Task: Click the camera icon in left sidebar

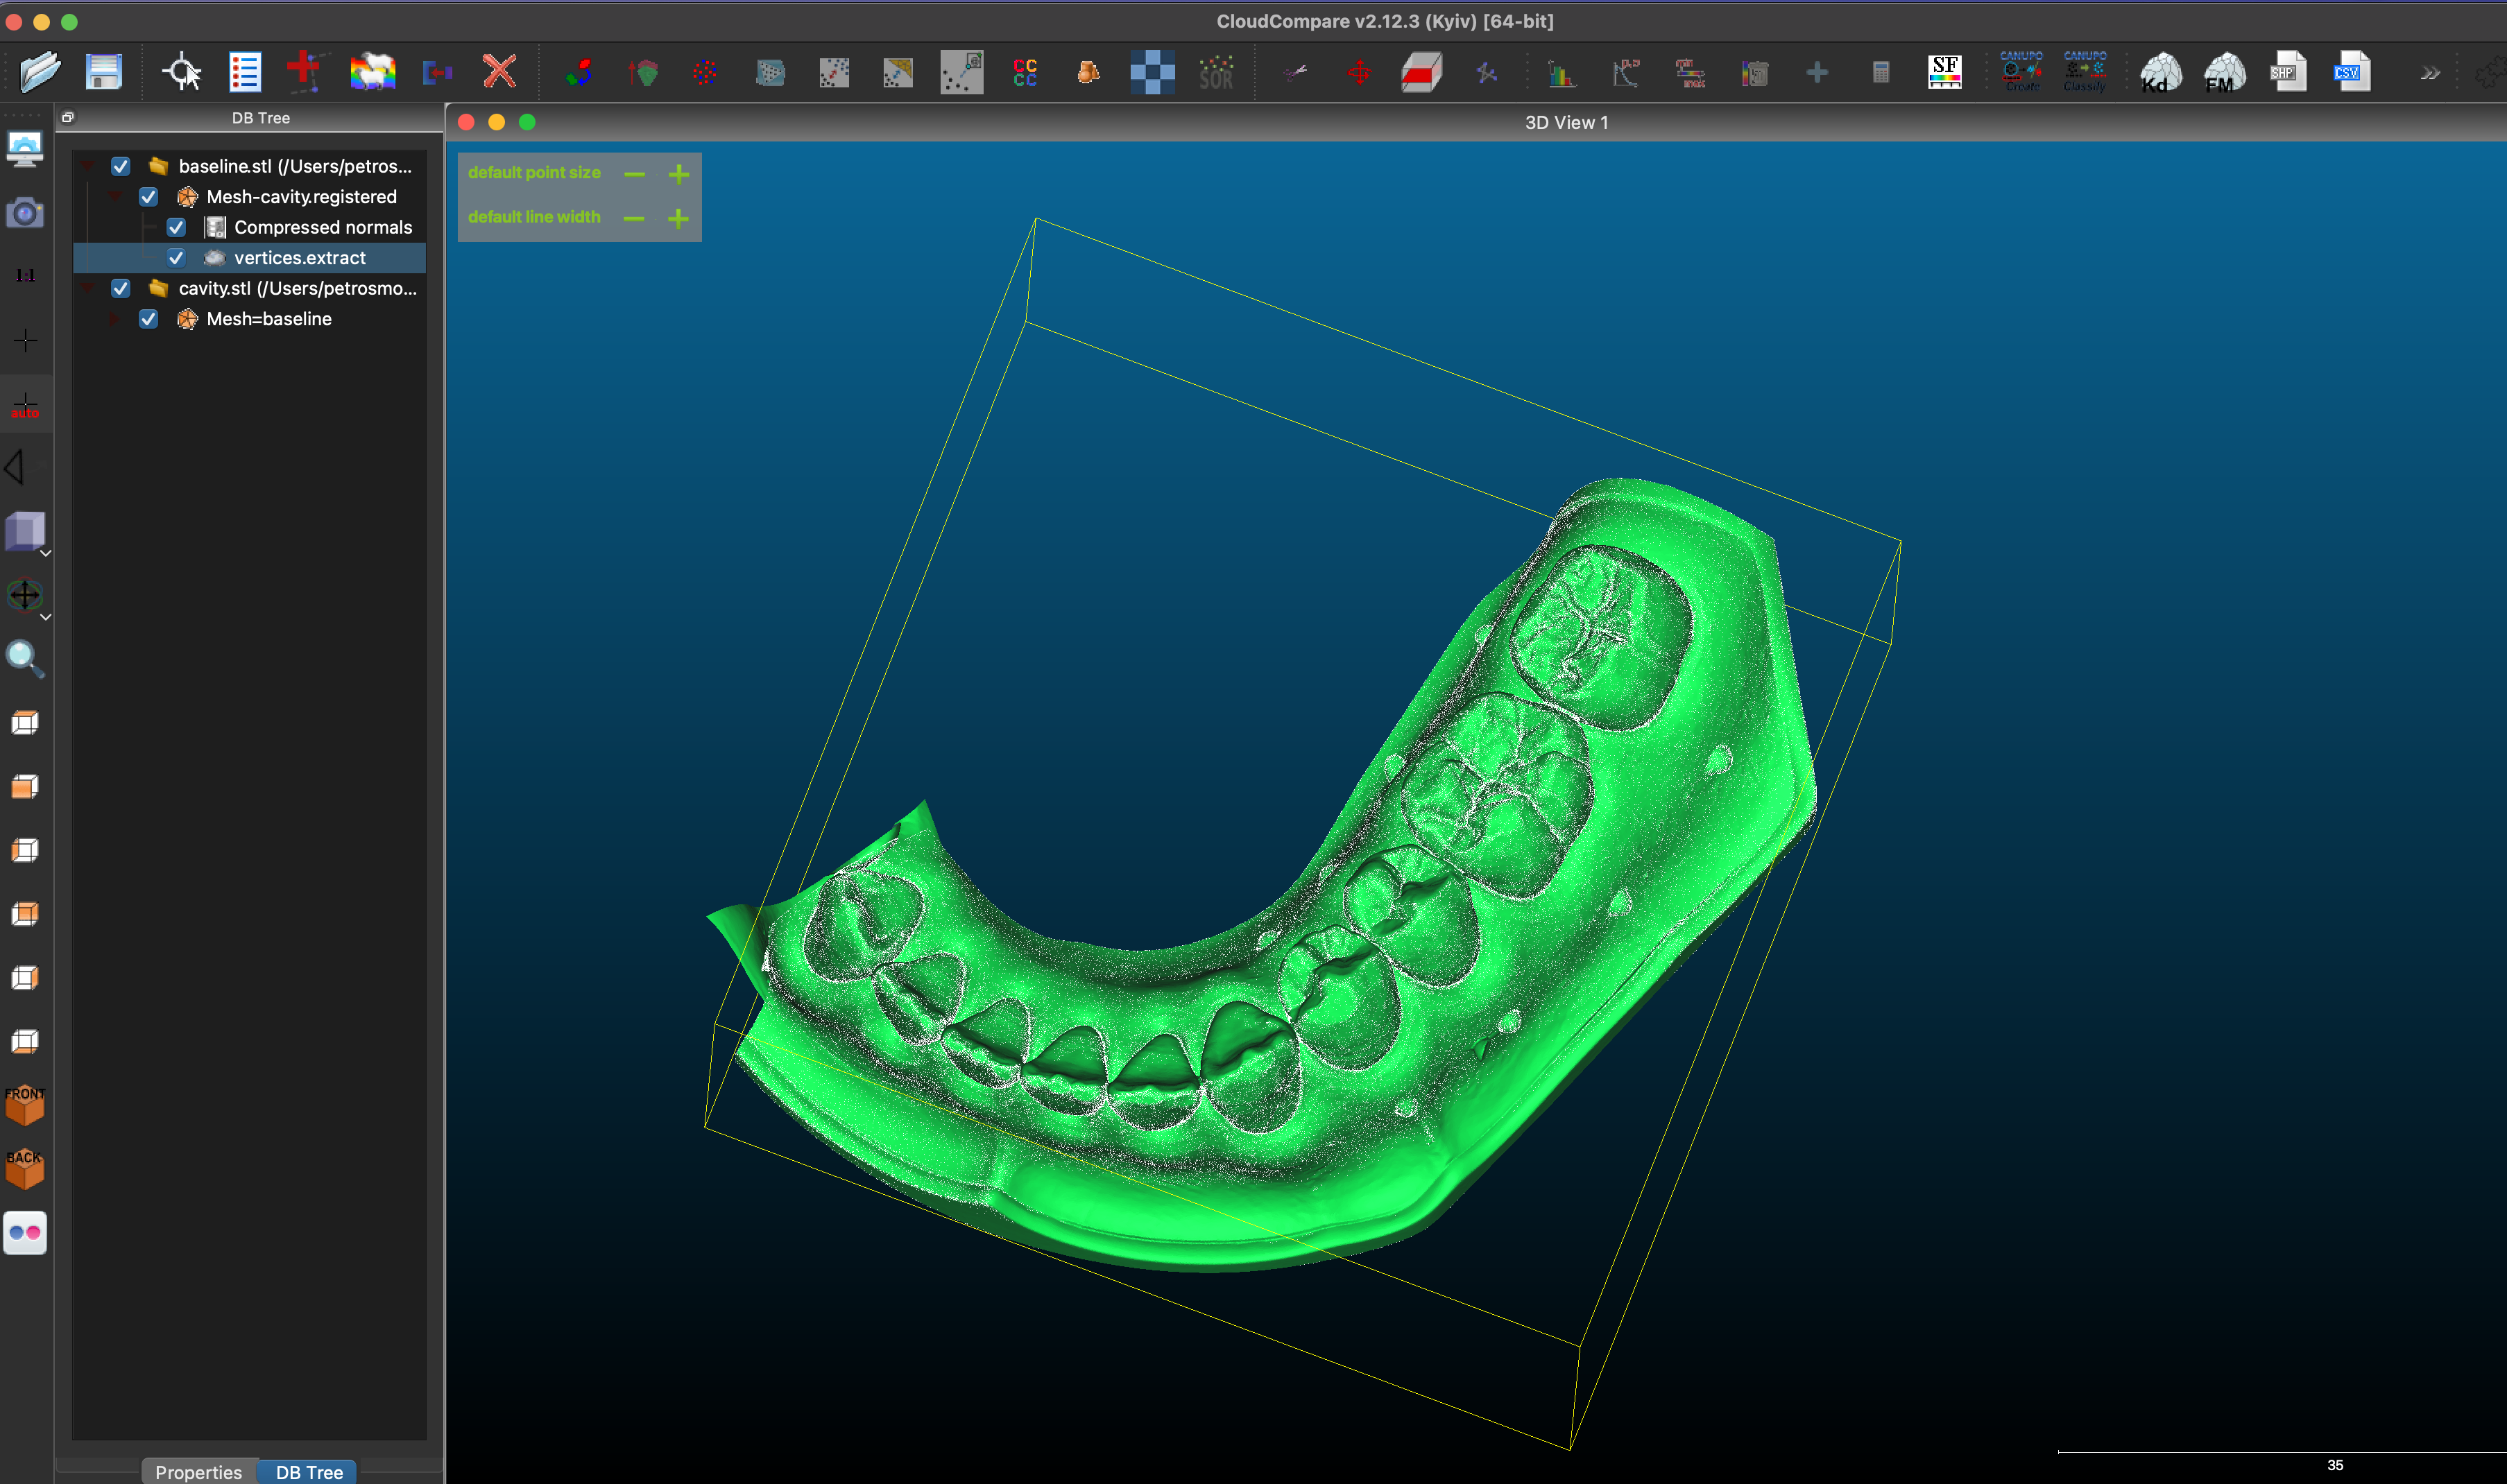Action: tap(25, 213)
